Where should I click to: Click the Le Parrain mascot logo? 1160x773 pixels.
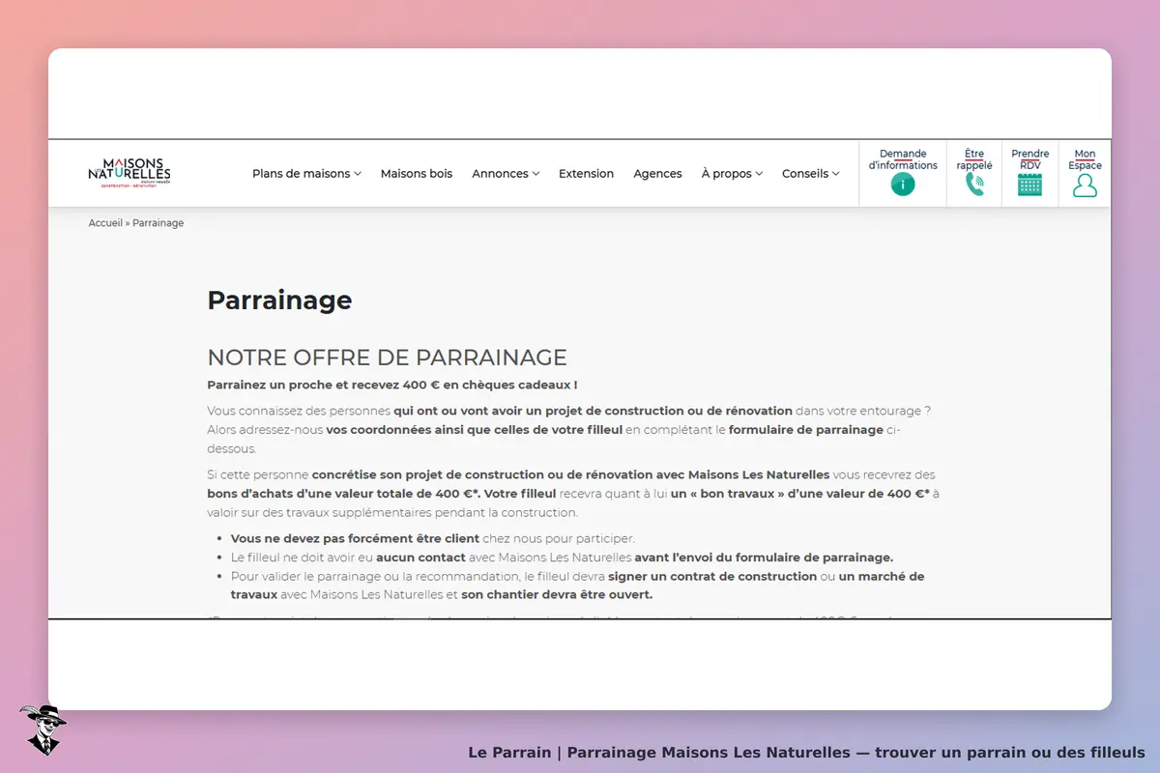[43, 729]
